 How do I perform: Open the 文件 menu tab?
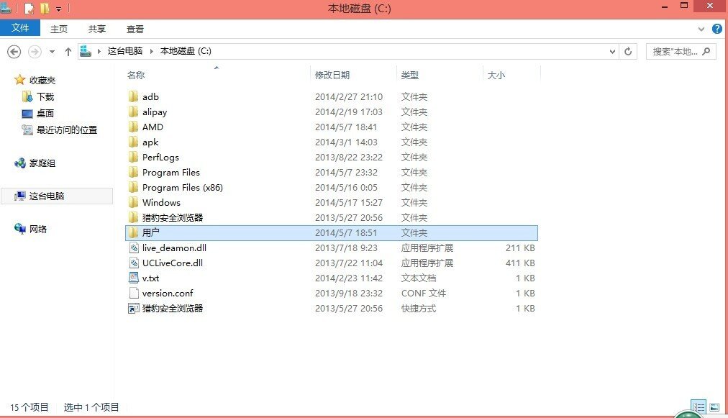coord(20,28)
